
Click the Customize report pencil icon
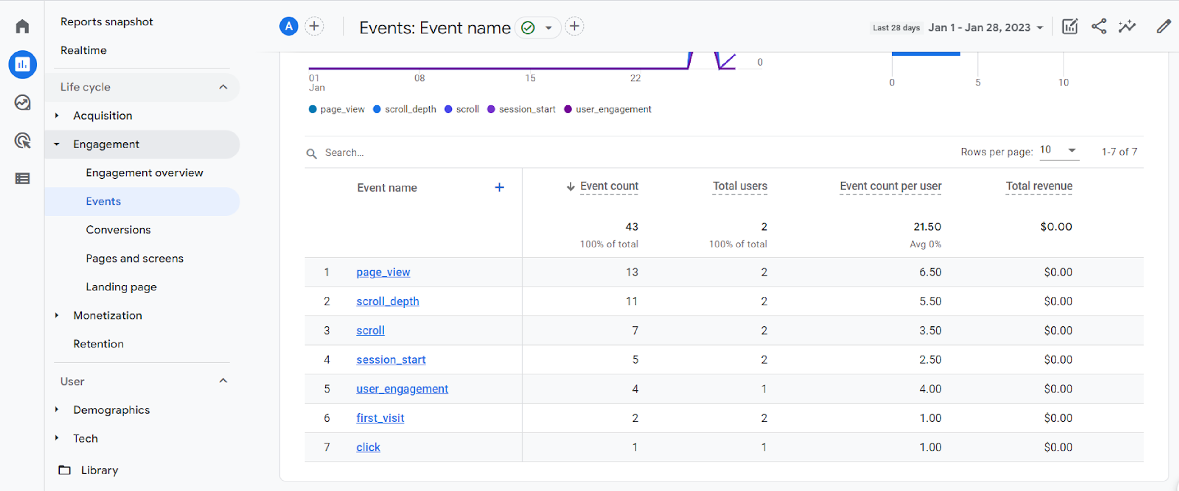coord(1163,26)
